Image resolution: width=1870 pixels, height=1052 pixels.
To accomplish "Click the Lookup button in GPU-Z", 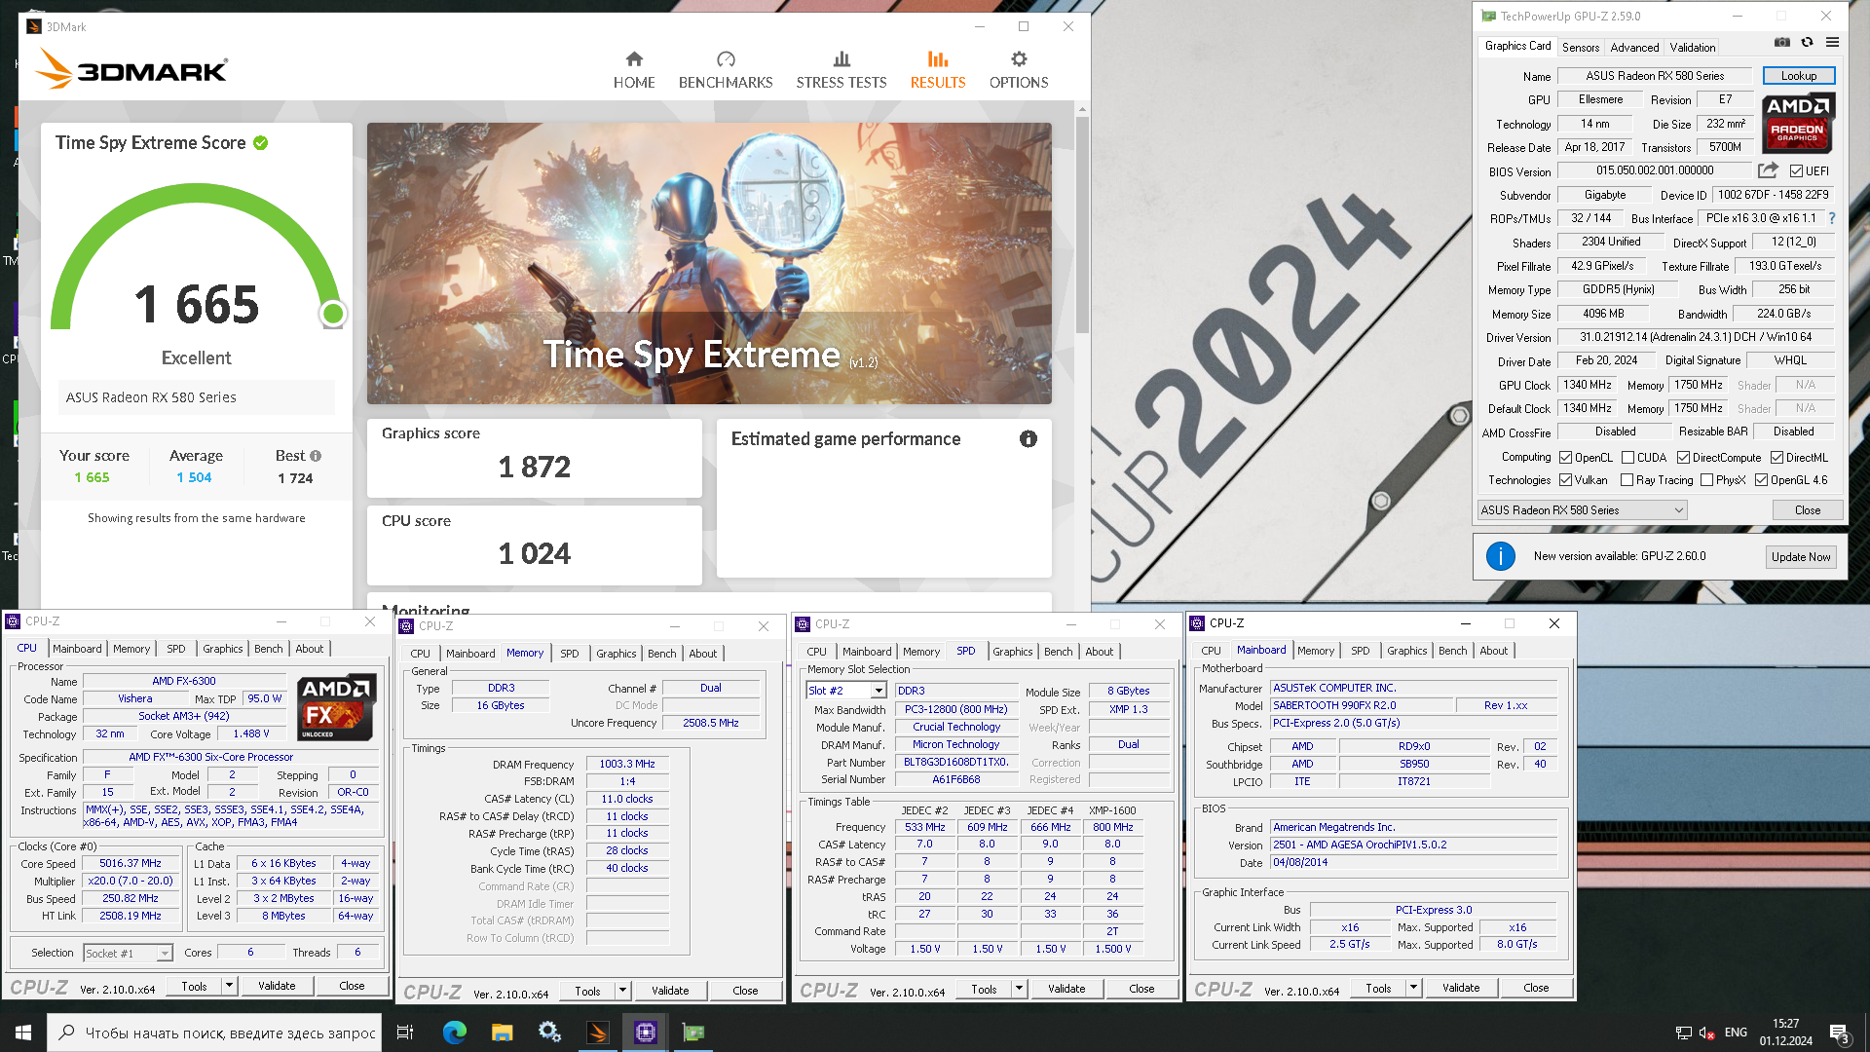I will [x=1799, y=76].
